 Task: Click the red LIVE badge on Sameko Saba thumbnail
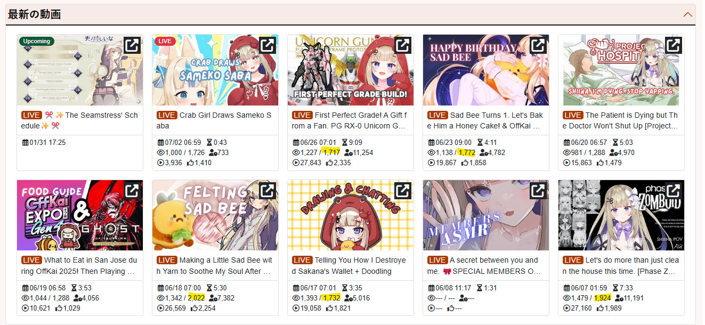tap(165, 41)
